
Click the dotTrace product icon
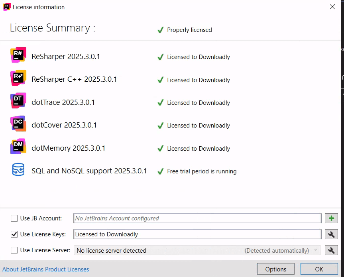(18, 101)
